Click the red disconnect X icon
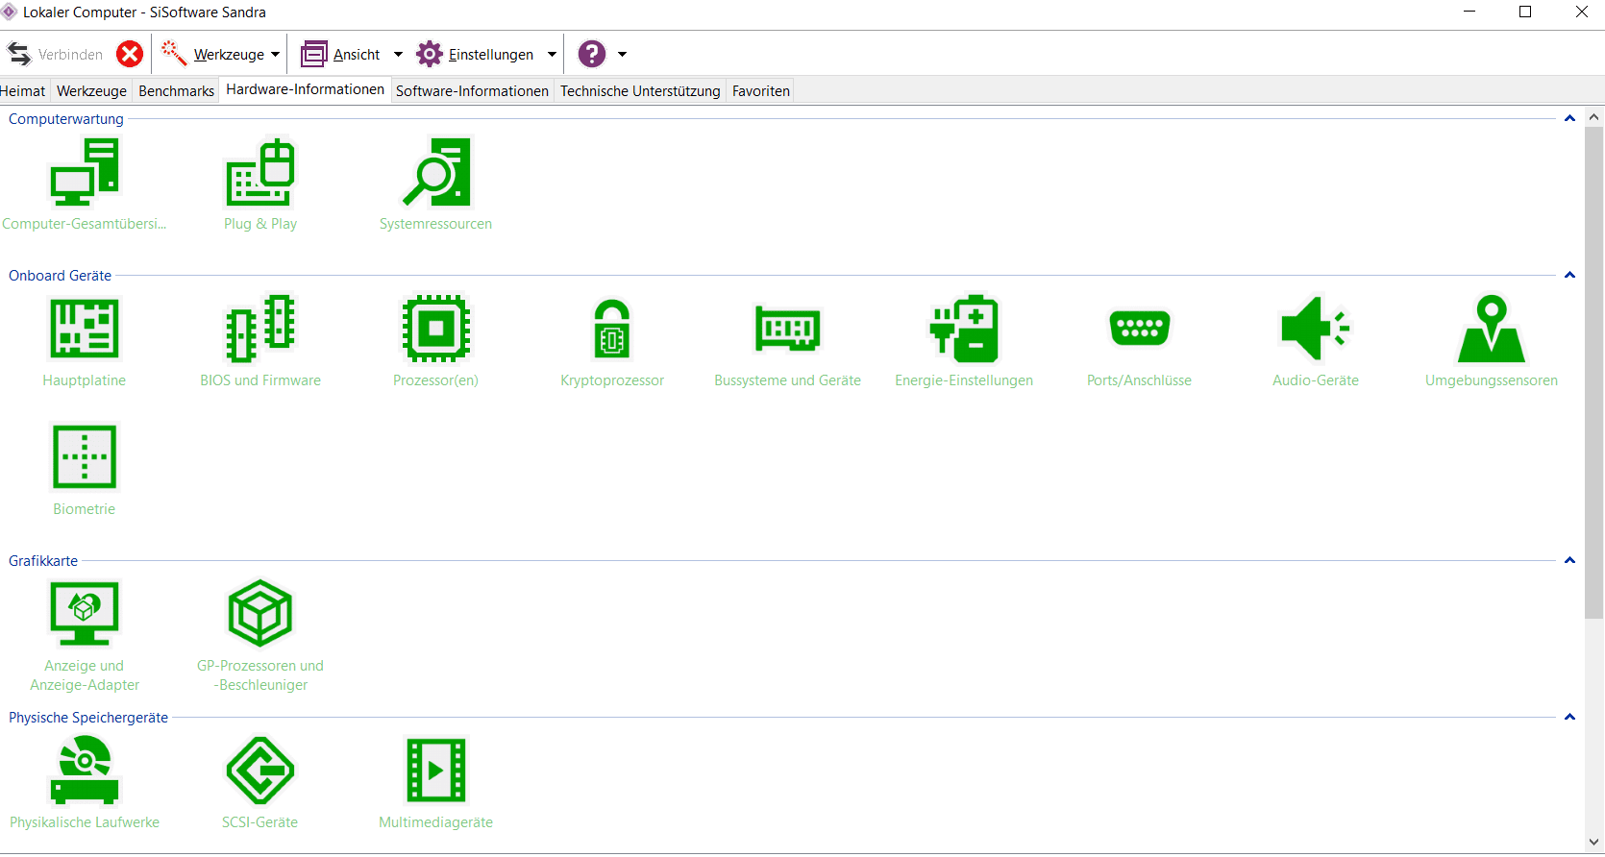The image size is (1605, 857). [130, 54]
